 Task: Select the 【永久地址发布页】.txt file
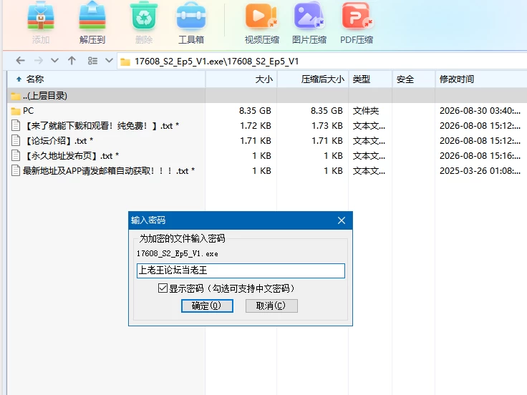267,156
